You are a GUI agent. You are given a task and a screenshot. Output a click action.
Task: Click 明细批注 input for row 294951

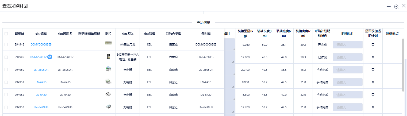(347, 82)
